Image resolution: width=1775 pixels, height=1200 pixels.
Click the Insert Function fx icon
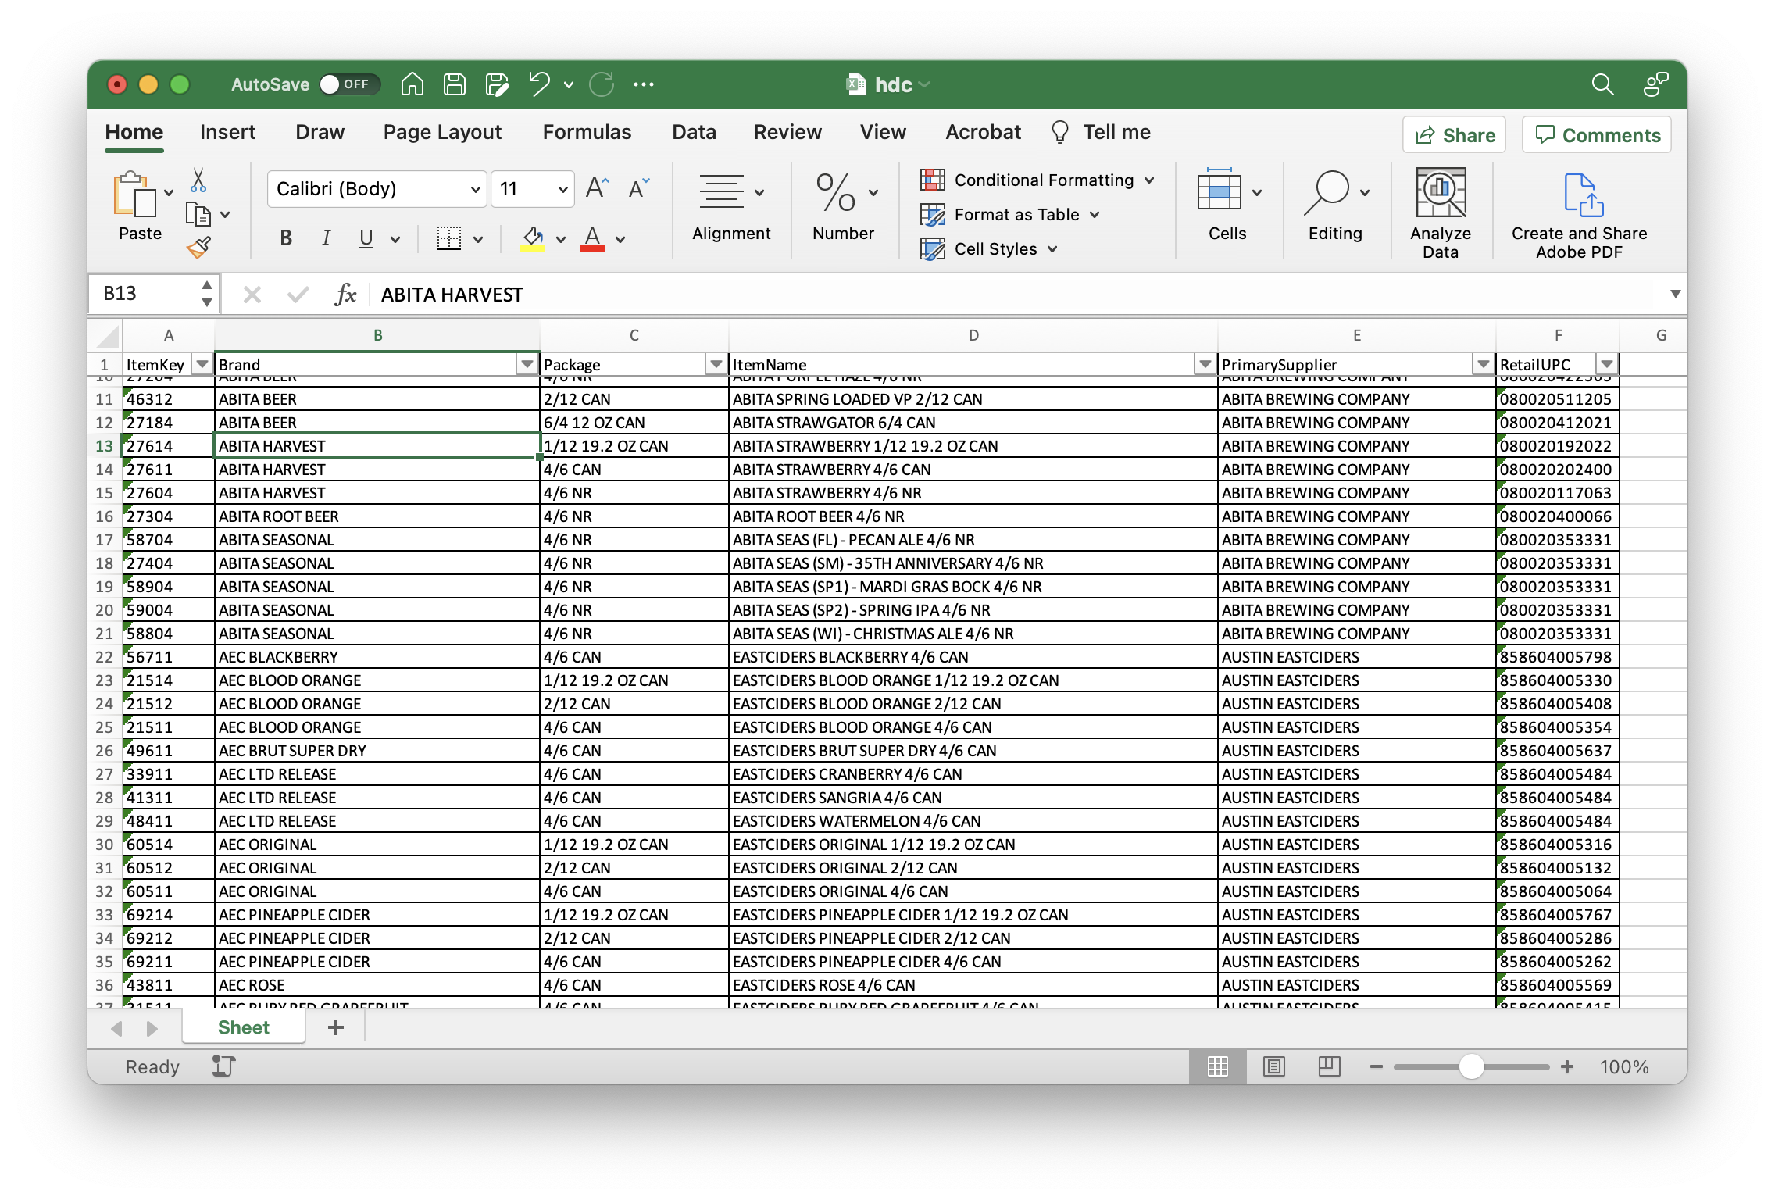coord(345,295)
